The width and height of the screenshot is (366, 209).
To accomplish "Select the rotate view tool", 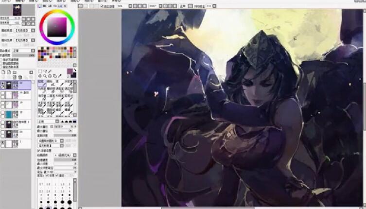I will [x=50, y=76].
